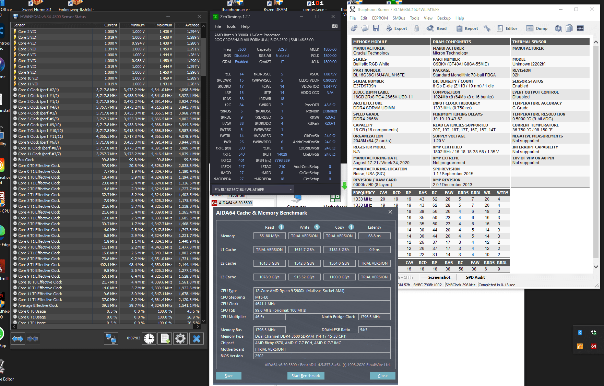
Task: Click Thaiphoon Burner open folder icon
Action: [365, 28]
